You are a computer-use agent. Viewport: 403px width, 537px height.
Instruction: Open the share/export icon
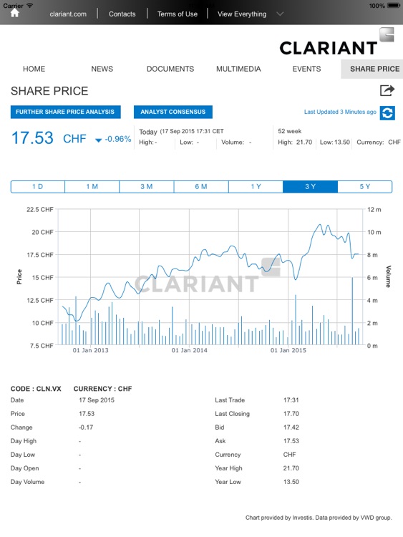[387, 90]
